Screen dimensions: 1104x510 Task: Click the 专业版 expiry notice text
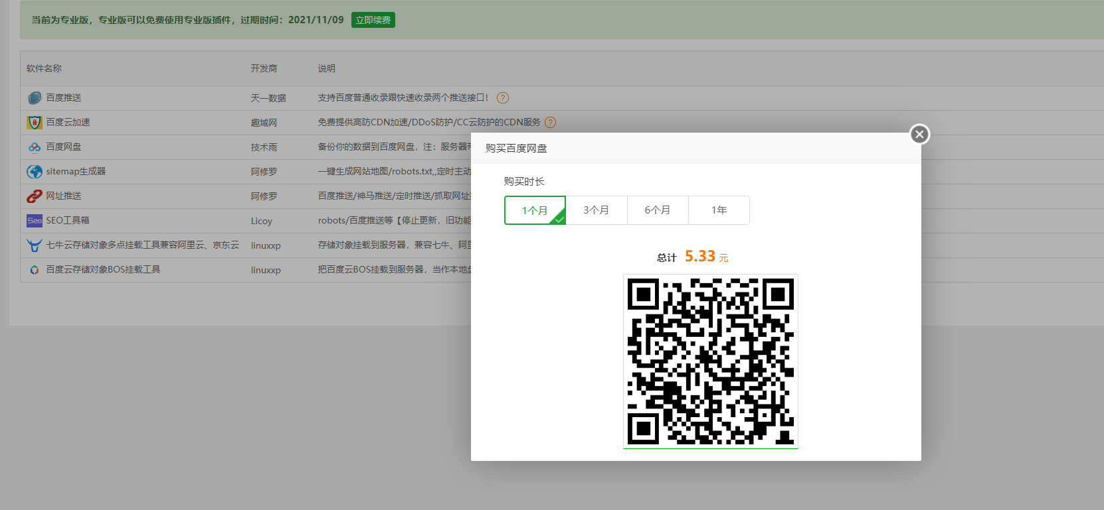pyautogui.click(x=187, y=20)
